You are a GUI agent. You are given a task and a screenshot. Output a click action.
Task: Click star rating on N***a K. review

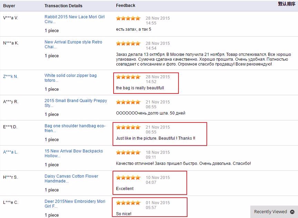(x=128, y=43)
